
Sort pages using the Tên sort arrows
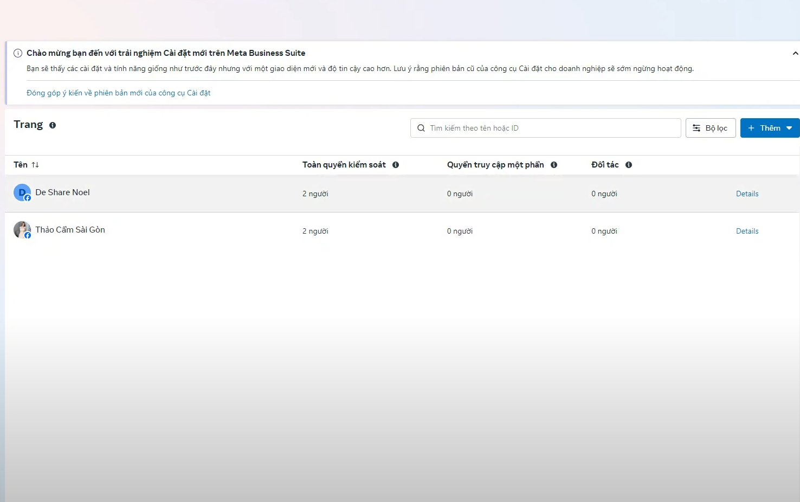(35, 165)
